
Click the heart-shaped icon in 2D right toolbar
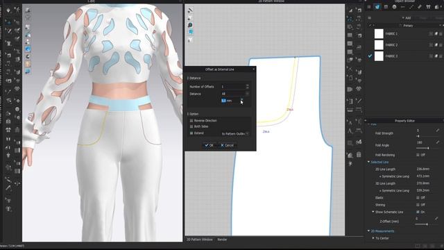359,89
